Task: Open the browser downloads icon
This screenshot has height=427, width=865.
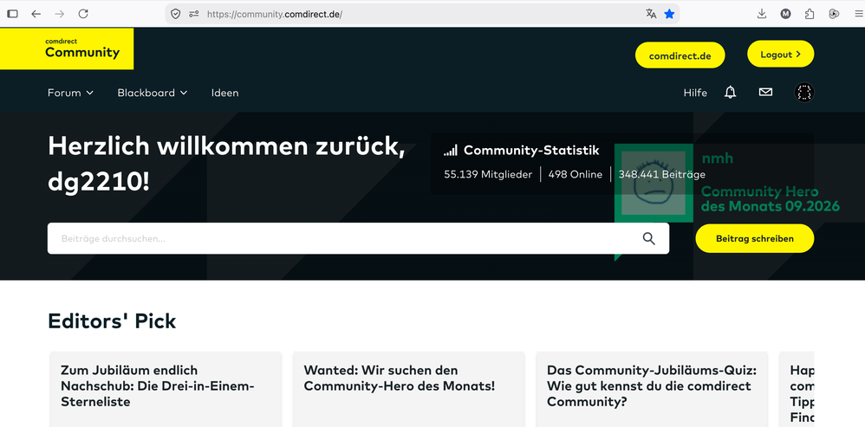Action: click(762, 14)
